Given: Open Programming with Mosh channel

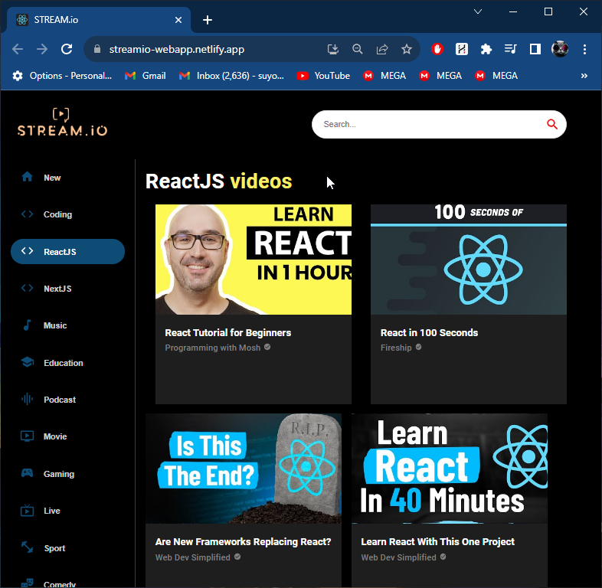Looking at the screenshot, I should tap(213, 348).
